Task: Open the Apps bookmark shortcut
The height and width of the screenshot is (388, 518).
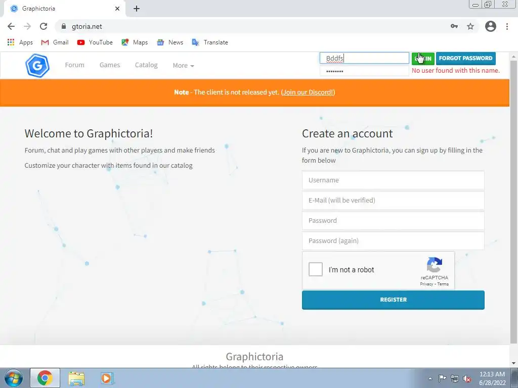Action: pyautogui.click(x=20, y=42)
